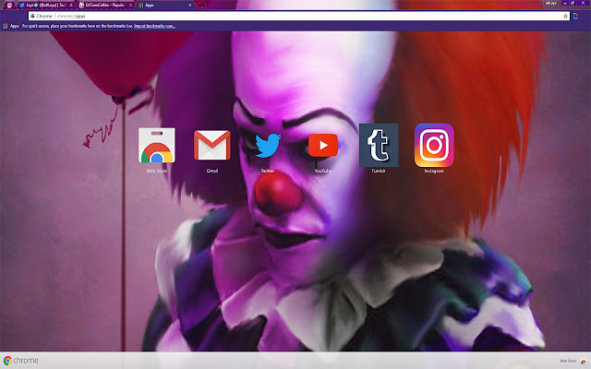Switch to the Twitter profile tab

click(x=47, y=6)
